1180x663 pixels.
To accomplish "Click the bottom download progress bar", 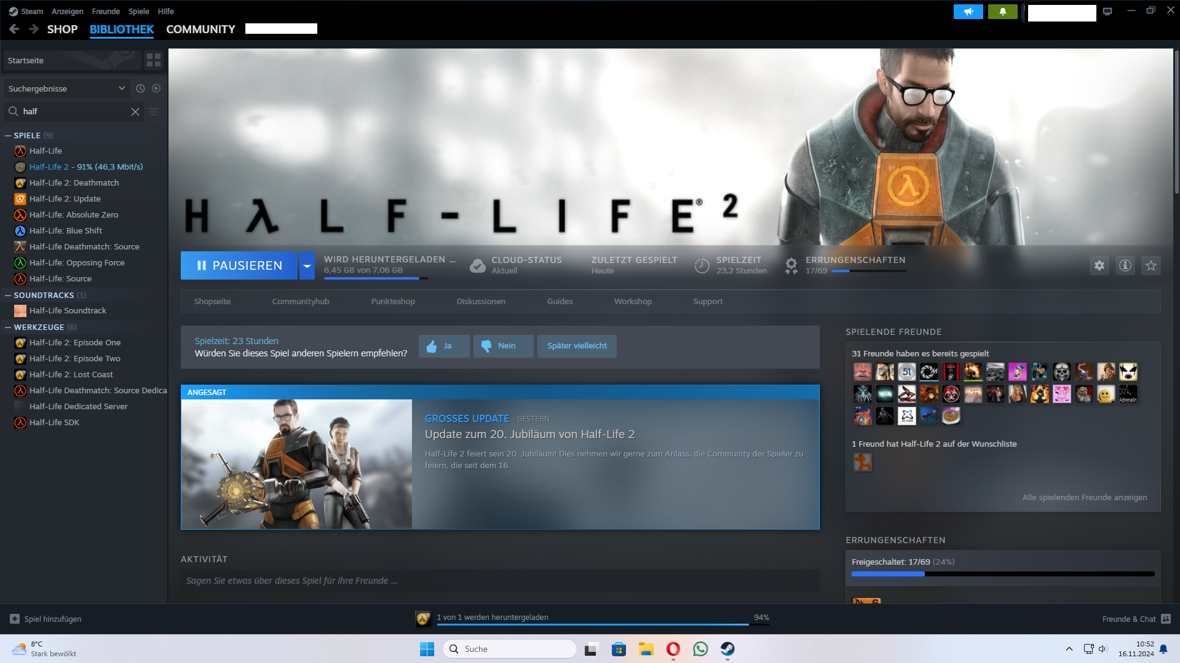I will pos(603,624).
